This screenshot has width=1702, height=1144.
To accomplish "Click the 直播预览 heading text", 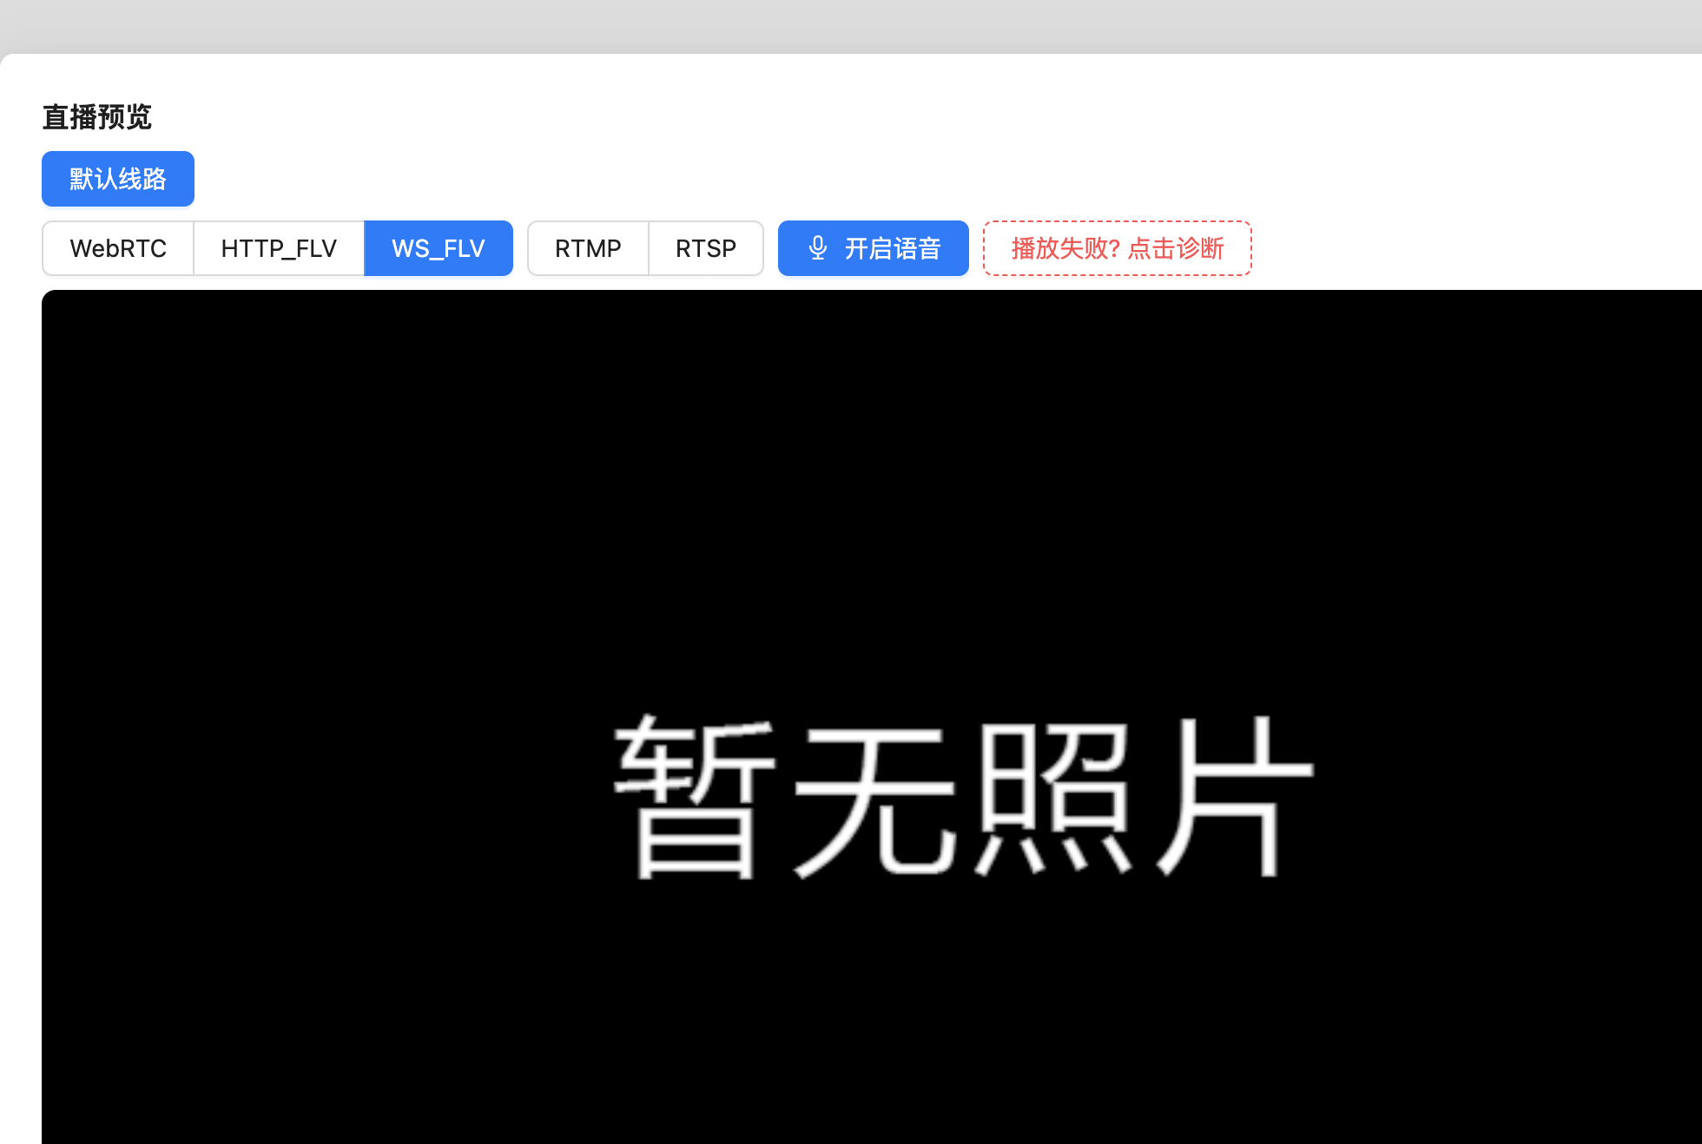I will coord(97,117).
